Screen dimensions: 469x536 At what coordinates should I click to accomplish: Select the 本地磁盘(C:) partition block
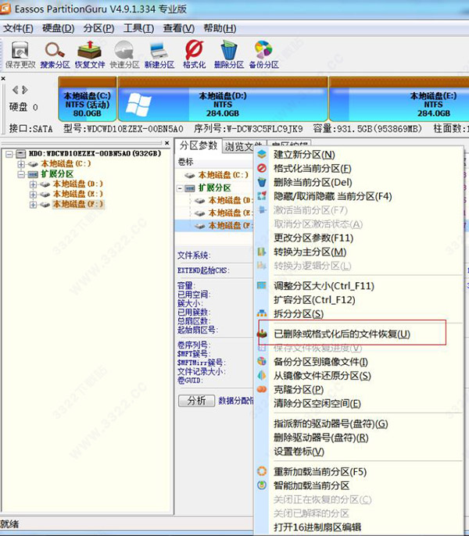tap(88, 99)
